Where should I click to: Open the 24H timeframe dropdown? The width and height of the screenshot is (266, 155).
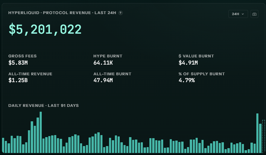pyautogui.click(x=238, y=14)
